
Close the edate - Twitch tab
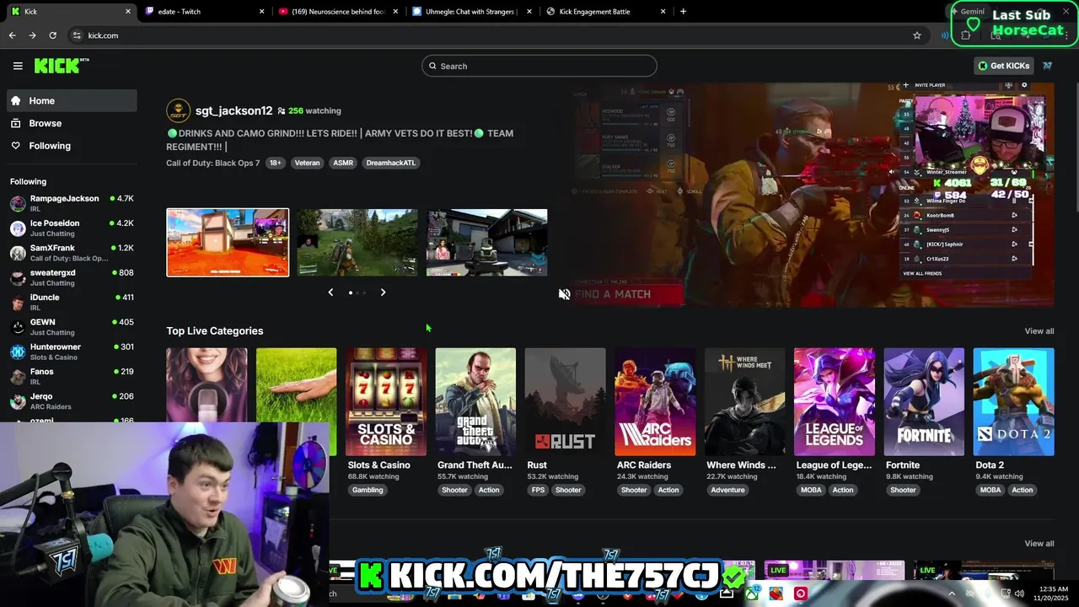click(x=261, y=12)
